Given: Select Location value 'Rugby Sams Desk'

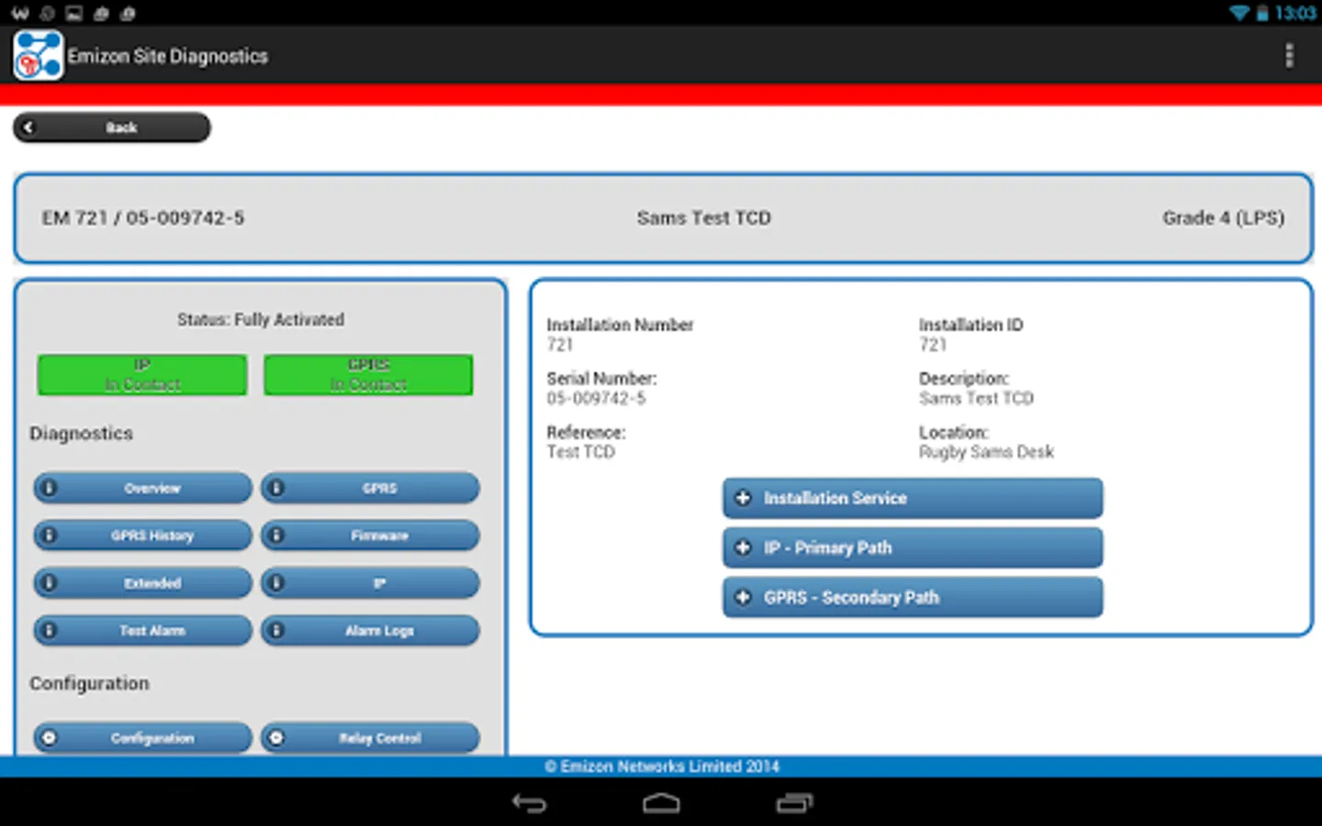Looking at the screenshot, I should tap(987, 452).
